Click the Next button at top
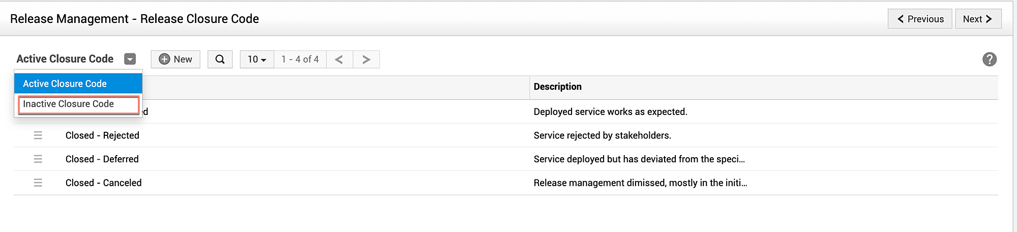The image size is (1017, 232). (978, 19)
